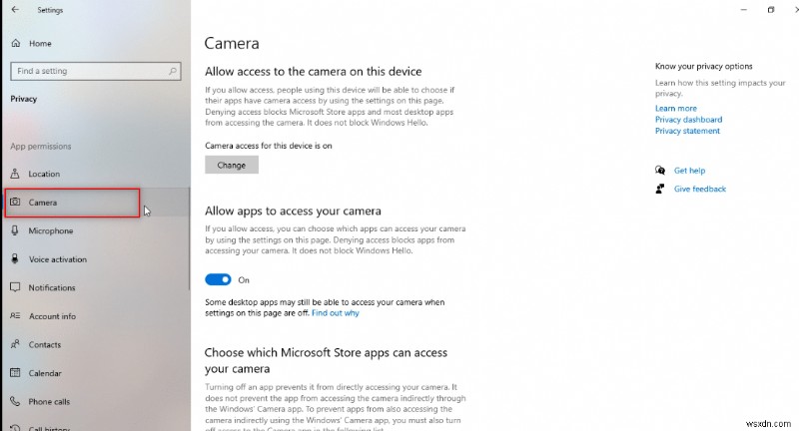Click the sidebar vertical scrollbar

(189, 239)
